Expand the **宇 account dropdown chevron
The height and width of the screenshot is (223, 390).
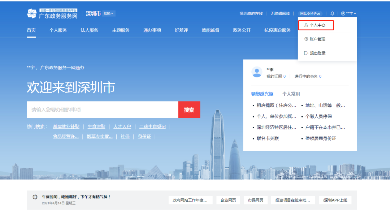tap(355, 13)
